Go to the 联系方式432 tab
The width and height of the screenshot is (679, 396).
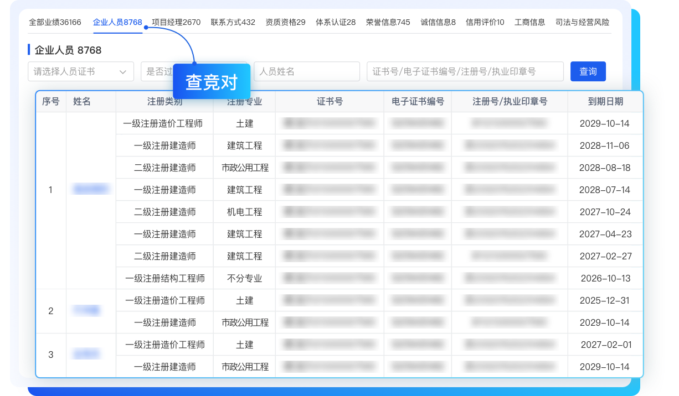(x=233, y=22)
